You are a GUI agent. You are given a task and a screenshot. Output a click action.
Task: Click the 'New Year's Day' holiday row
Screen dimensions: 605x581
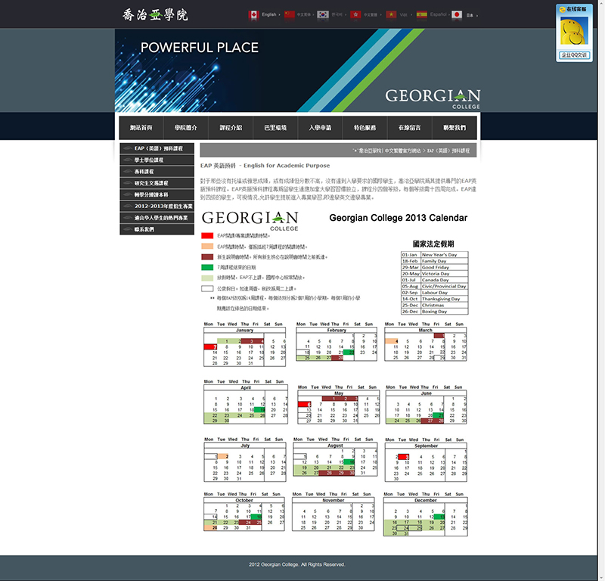(434, 255)
